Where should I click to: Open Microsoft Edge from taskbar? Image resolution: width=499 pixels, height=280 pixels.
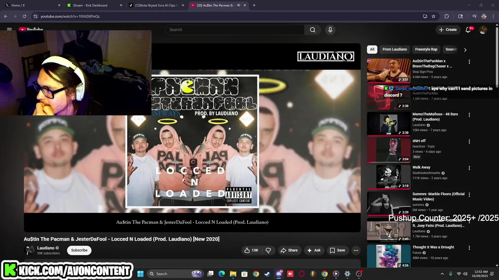[x=221, y=274]
